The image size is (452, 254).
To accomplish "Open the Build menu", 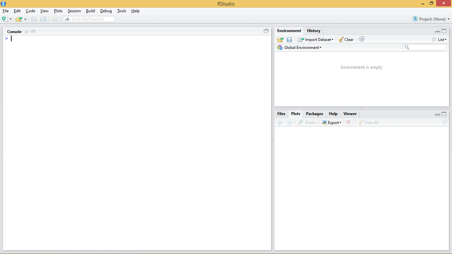I will click(90, 11).
